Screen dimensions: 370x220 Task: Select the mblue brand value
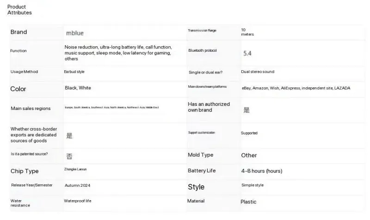coord(74,33)
